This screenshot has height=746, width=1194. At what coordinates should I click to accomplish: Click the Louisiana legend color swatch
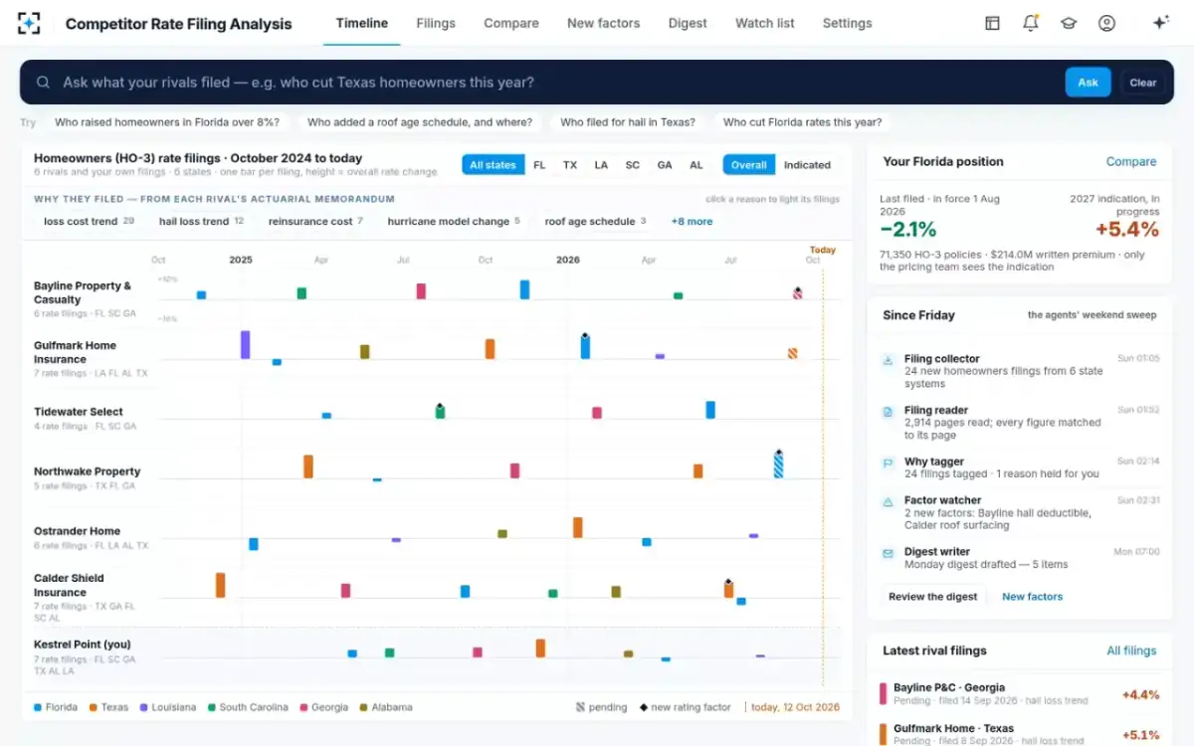[x=143, y=707]
